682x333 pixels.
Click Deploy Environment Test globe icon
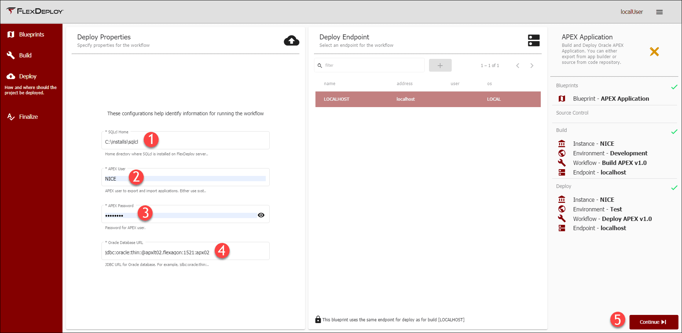(x=562, y=209)
